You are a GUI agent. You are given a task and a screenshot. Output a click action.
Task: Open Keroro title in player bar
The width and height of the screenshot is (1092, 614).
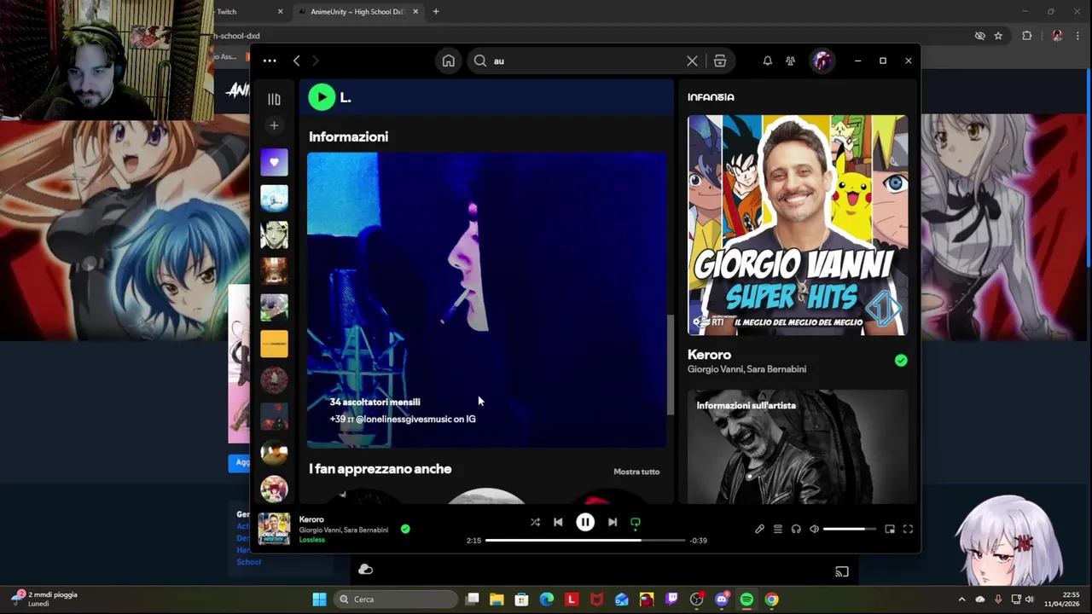click(x=311, y=519)
